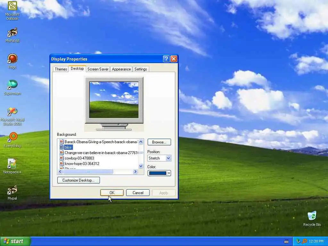Switch to the Themes tab

61,69
